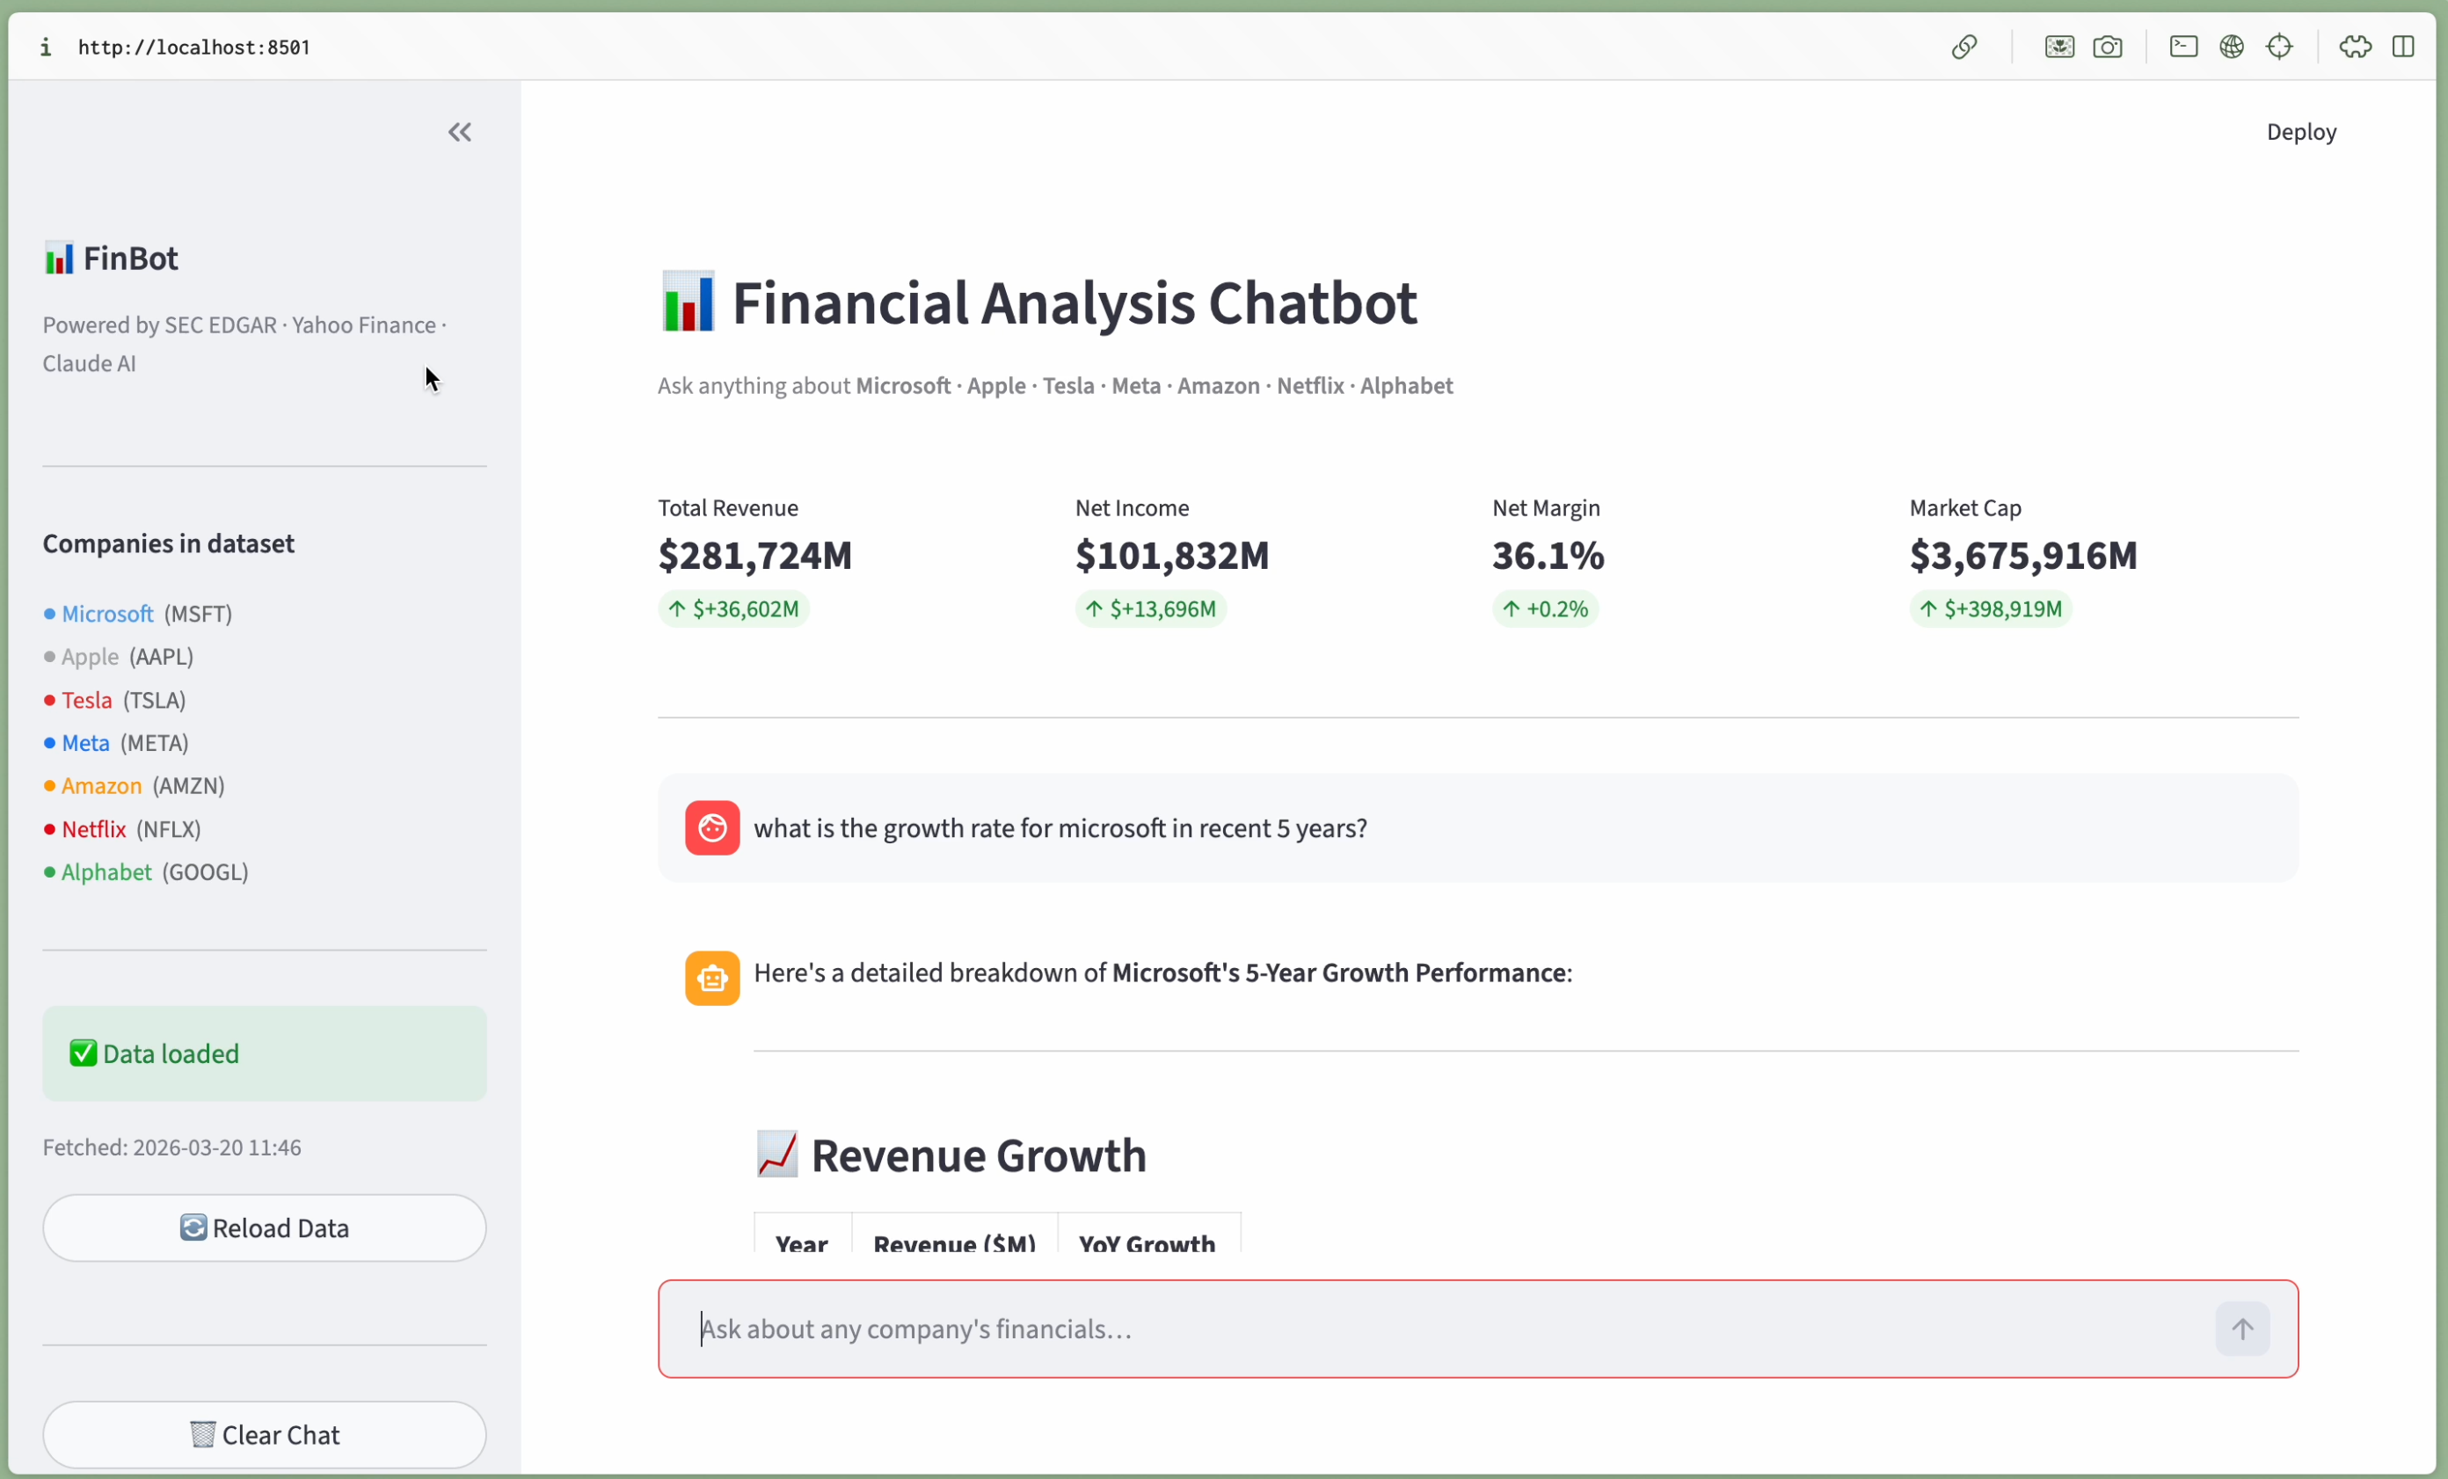Click the green checkmark in Data loaded
The height and width of the screenshot is (1479, 2448).
coord(84,1053)
